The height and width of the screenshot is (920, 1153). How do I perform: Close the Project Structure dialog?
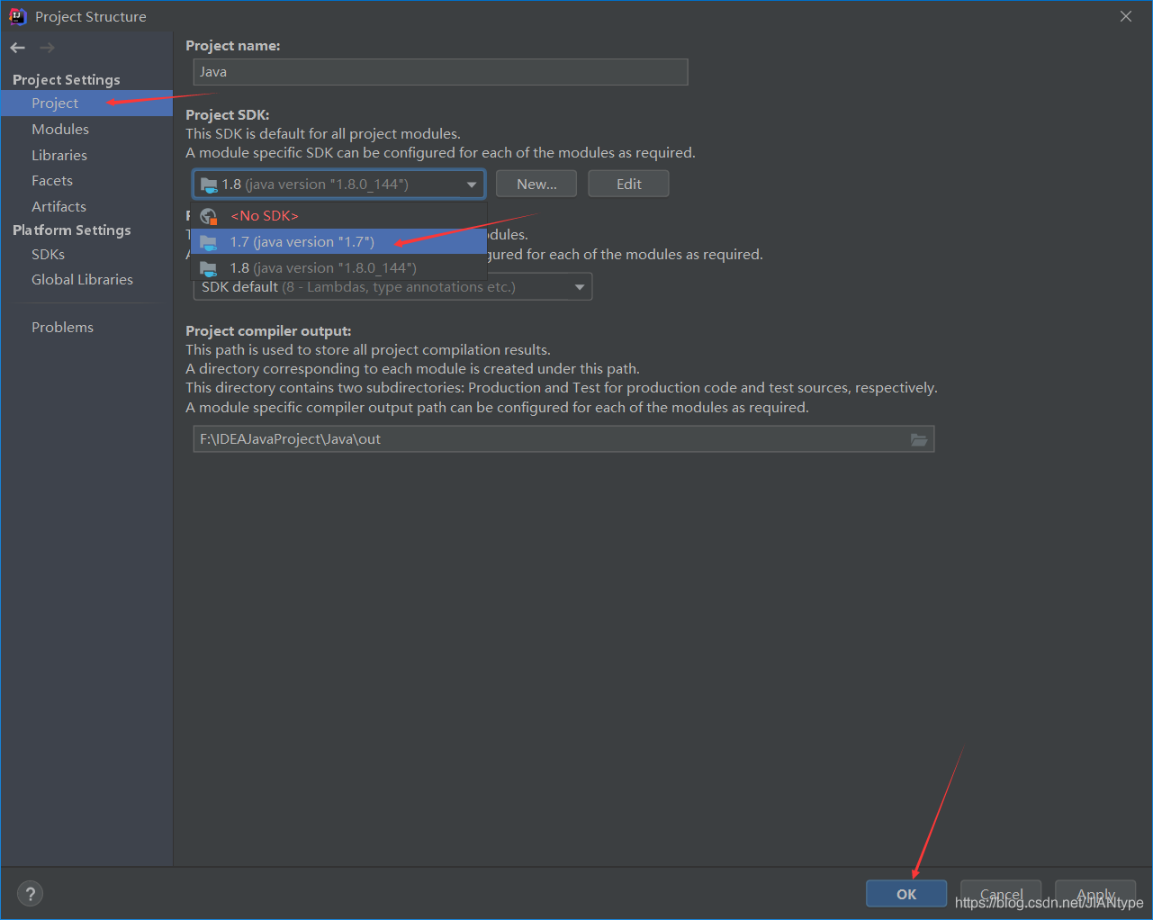(1126, 16)
